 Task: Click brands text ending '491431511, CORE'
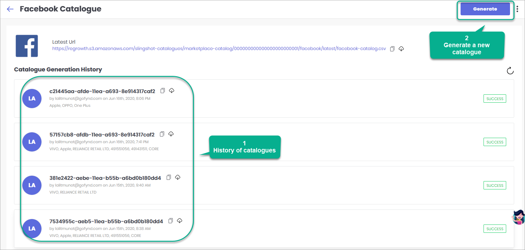[104, 149]
